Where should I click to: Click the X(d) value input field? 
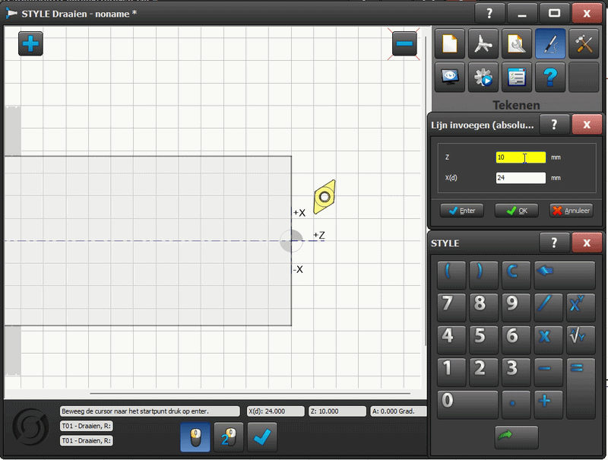point(521,178)
